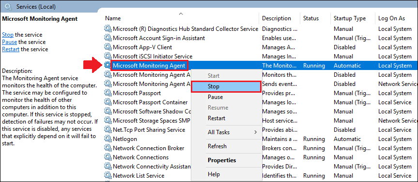Image resolution: width=418 pixels, height=182 pixels.
Task: Click gear icon for Microsoft iSCSI Initiator Service
Action: click(108, 56)
